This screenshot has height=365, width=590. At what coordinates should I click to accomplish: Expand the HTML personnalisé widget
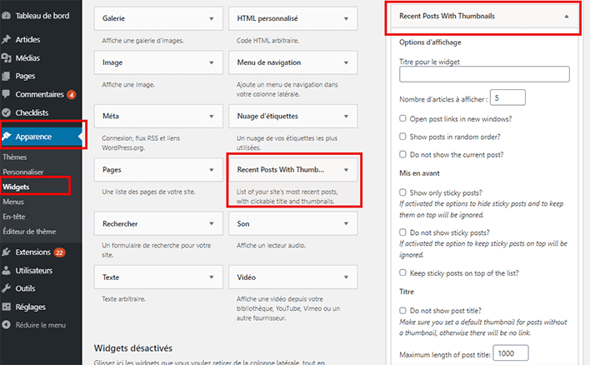coord(346,18)
